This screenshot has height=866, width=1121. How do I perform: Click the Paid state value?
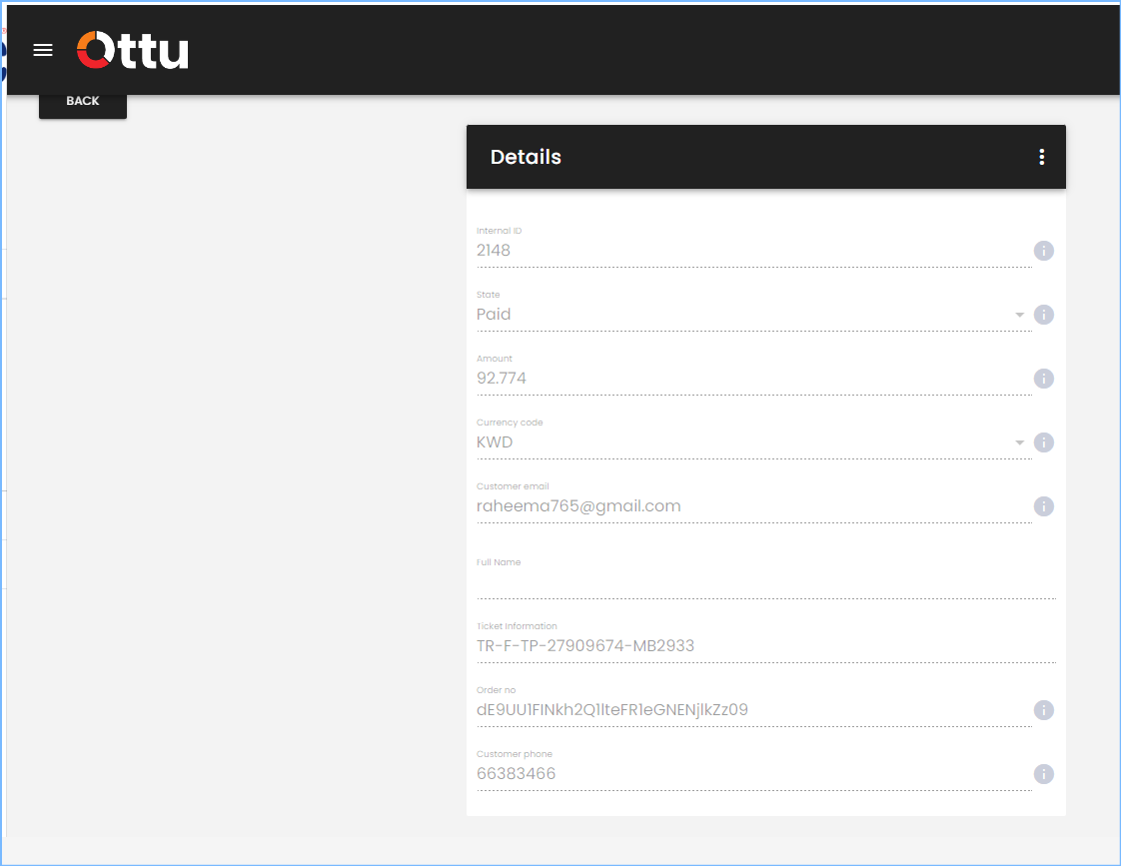(494, 315)
